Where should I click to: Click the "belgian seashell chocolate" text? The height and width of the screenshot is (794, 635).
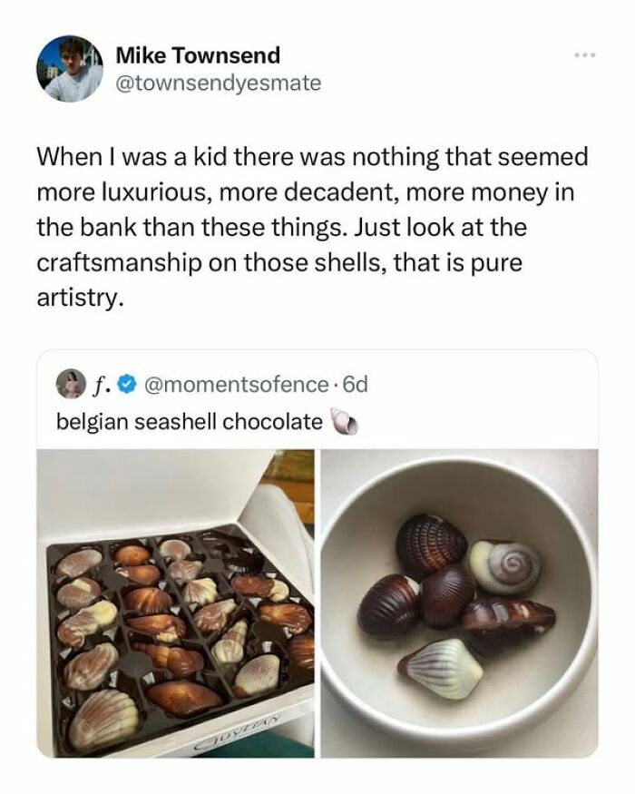point(189,422)
